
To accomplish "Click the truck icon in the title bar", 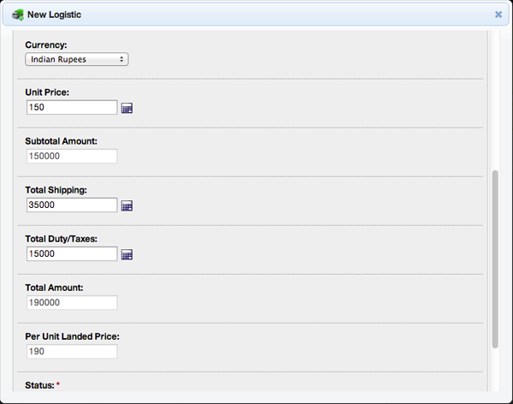I will click(x=17, y=14).
